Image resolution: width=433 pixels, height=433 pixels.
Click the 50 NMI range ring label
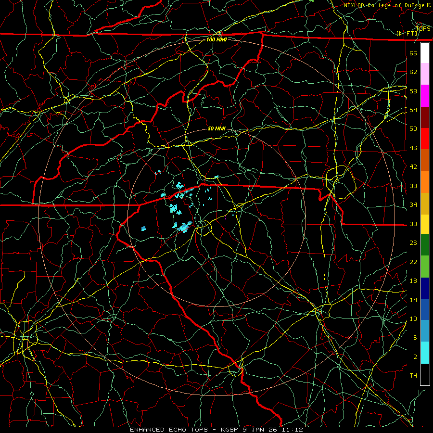[216, 128]
